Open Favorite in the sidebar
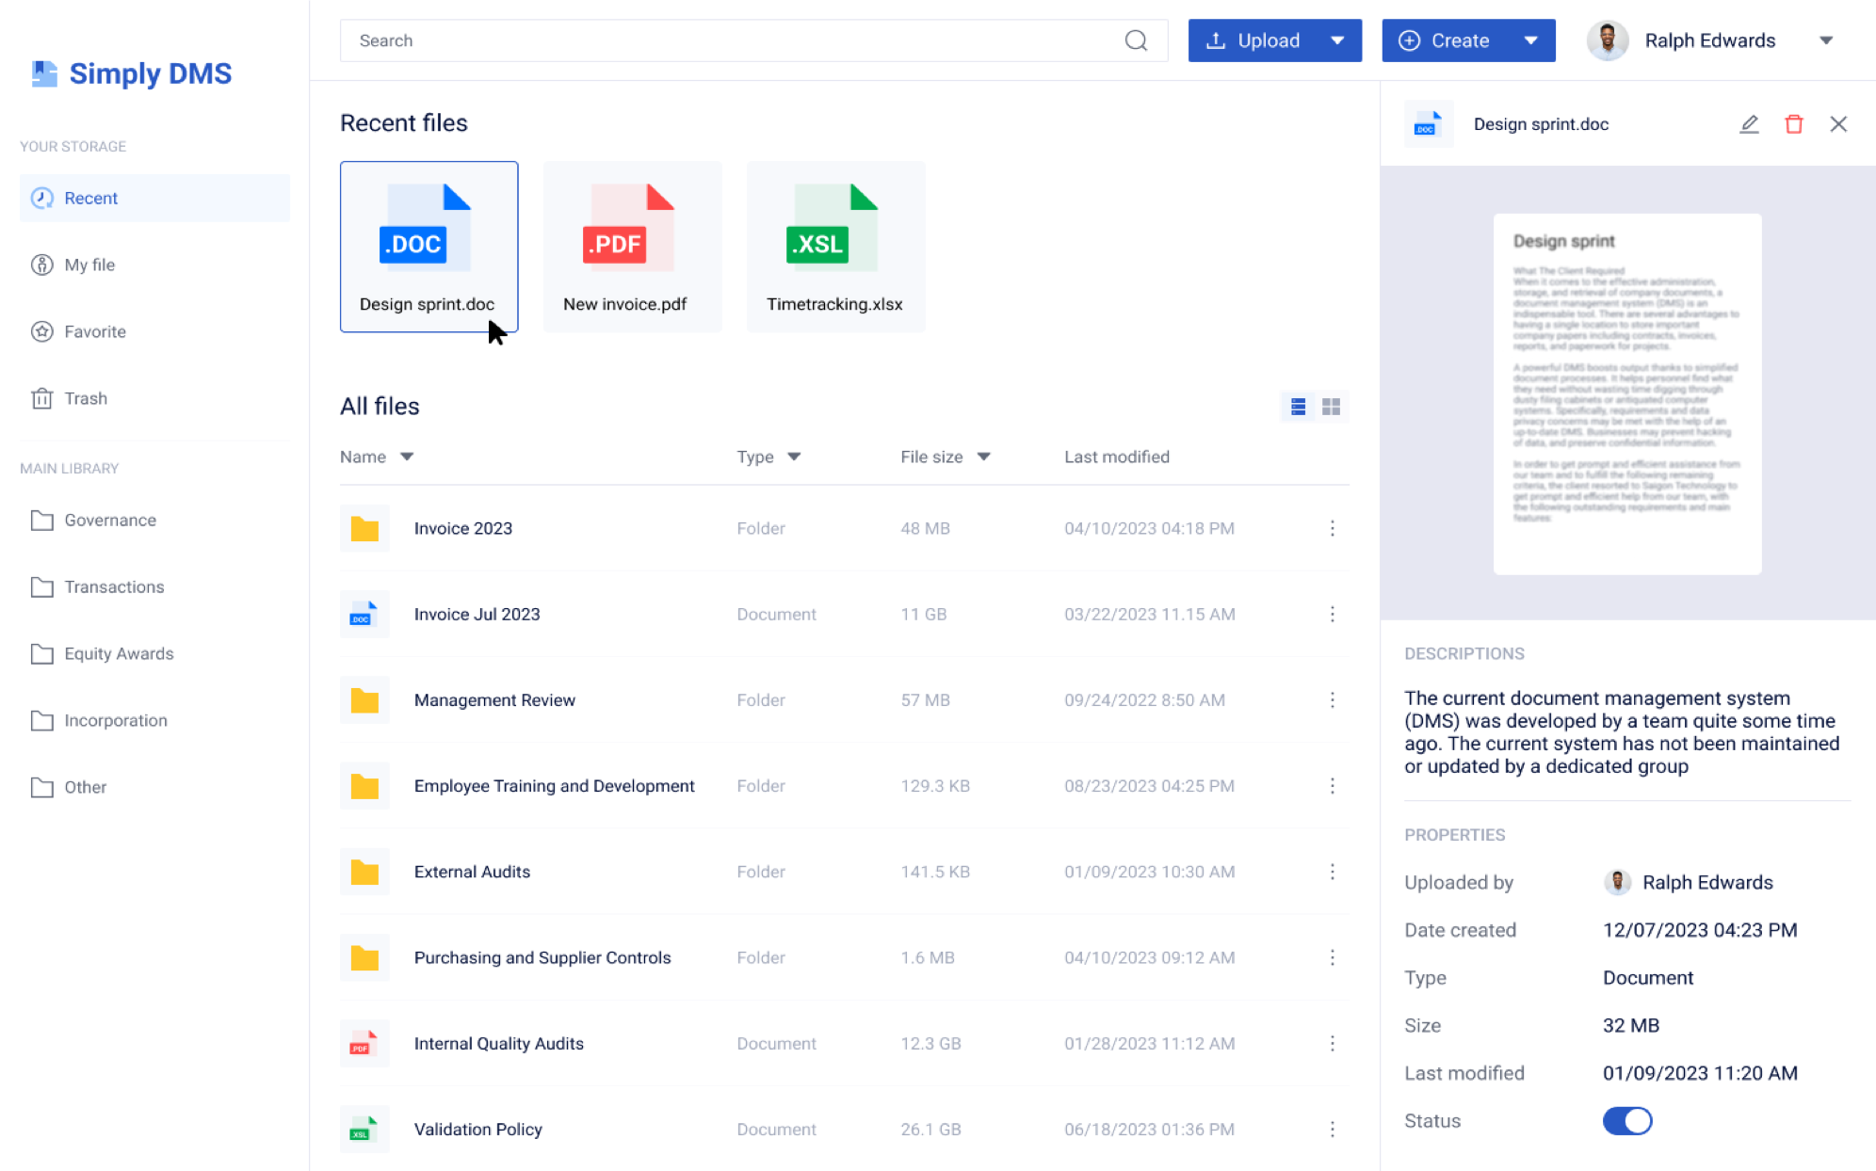 (x=94, y=331)
